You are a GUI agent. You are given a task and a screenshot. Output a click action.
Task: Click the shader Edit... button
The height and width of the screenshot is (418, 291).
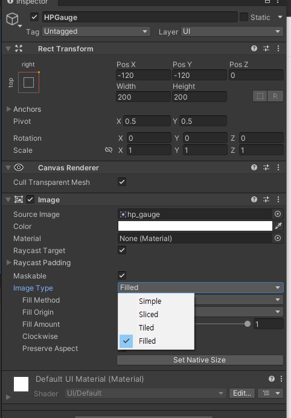tap(242, 393)
